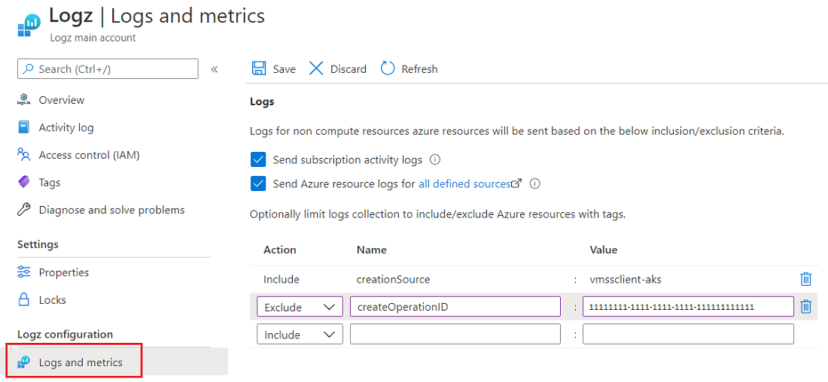Follow the all defined sources link
The image size is (828, 382).
[x=464, y=183]
